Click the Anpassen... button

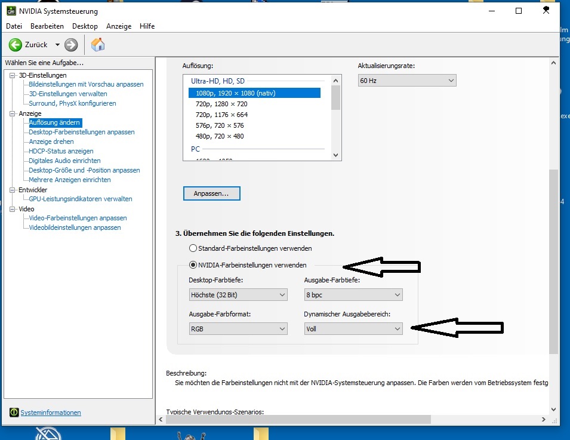pyautogui.click(x=211, y=193)
